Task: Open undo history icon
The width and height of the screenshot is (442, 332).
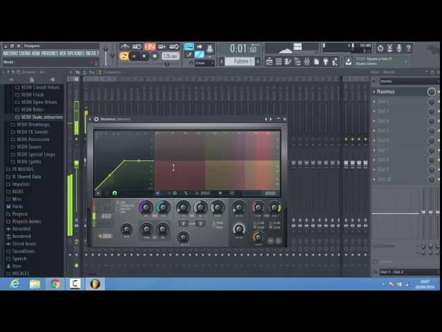Action: pos(381,48)
